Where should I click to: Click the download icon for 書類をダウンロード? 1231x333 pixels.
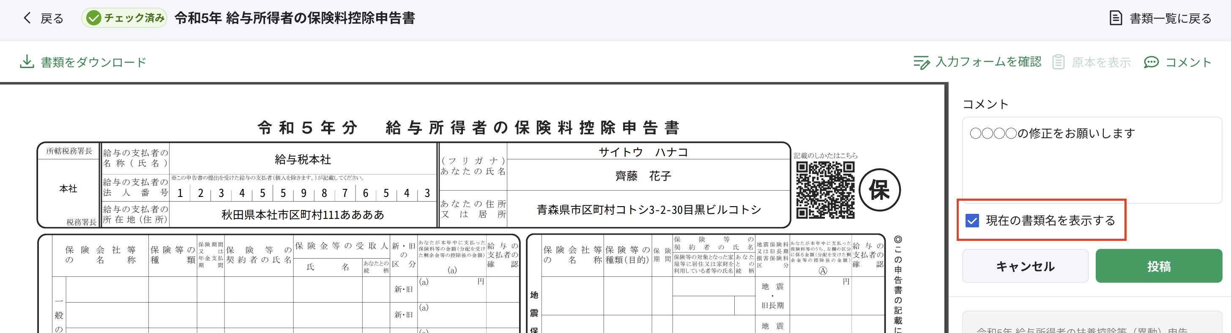(x=27, y=62)
